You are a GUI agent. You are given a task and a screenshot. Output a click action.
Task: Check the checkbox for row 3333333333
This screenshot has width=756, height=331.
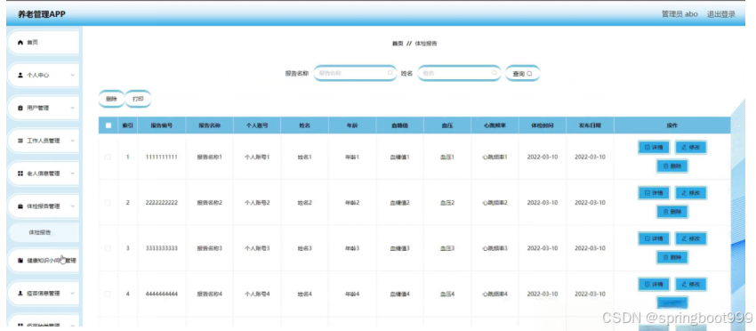click(x=108, y=248)
